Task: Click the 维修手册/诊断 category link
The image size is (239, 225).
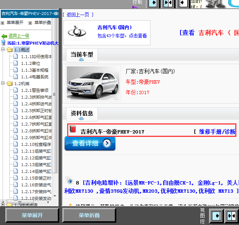Action: coord(217,132)
